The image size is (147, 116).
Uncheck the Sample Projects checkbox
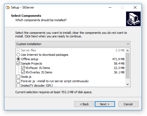click(18, 63)
